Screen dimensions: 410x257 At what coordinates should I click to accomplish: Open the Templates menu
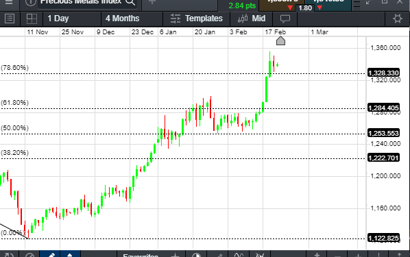click(x=204, y=19)
